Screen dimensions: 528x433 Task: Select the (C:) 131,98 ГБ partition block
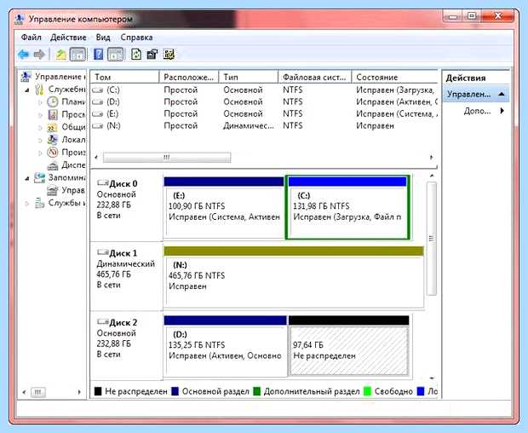347,207
